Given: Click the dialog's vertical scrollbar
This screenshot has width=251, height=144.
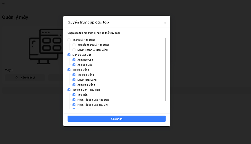Looking at the screenshot, I should [165, 69].
